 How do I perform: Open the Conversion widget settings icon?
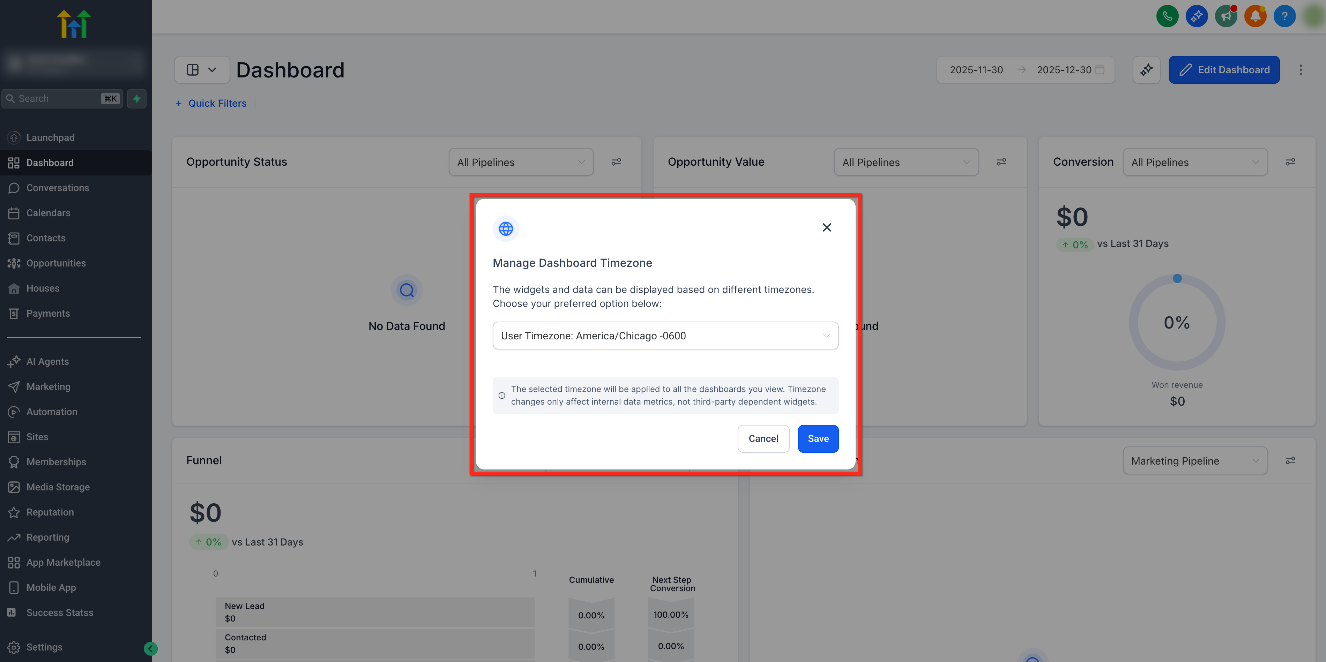[x=1290, y=162]
